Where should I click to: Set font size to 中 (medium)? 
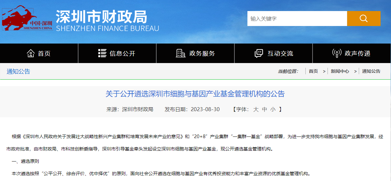(x=264, y=109)
